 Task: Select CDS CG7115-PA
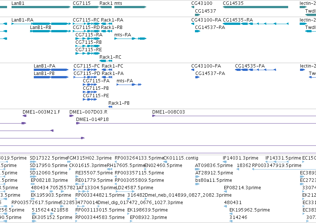click(x=90, y=85)
